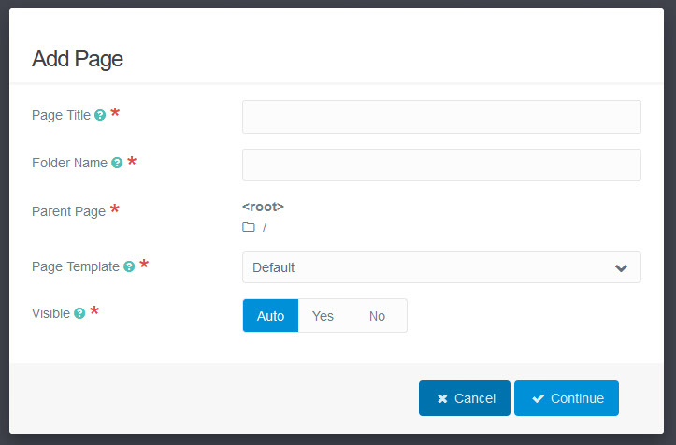Set Visible to No

coord(377,316)
